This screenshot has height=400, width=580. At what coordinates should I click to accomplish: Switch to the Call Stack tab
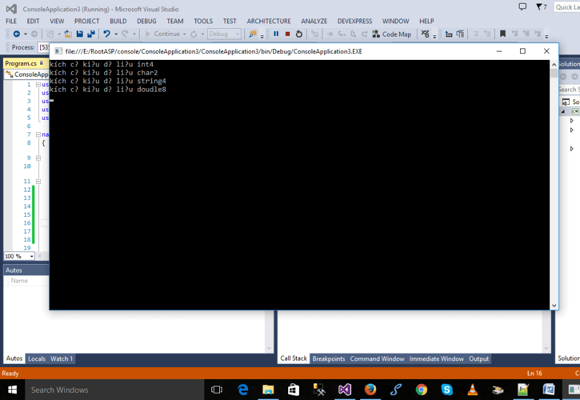(x=294, y=358)
